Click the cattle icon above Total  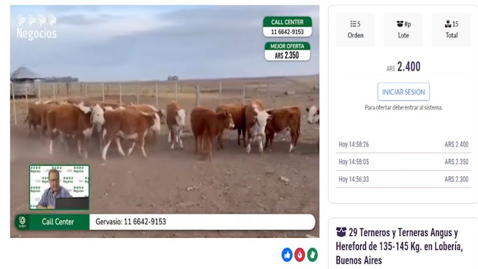(x=448, y=24)
